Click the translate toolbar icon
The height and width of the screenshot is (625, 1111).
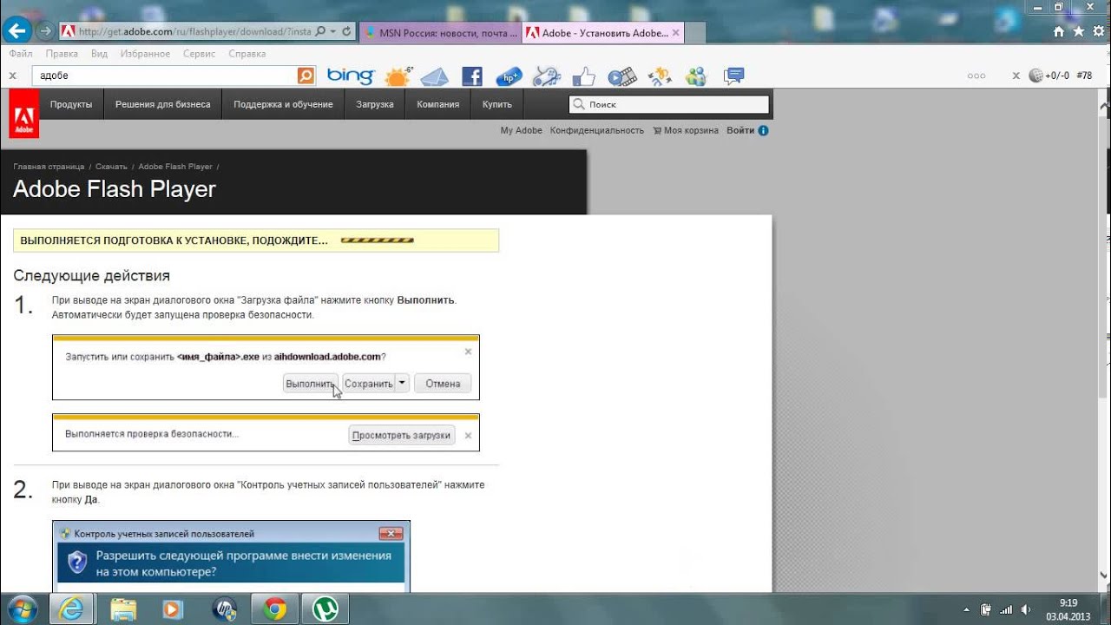click(x=660, y=76)
